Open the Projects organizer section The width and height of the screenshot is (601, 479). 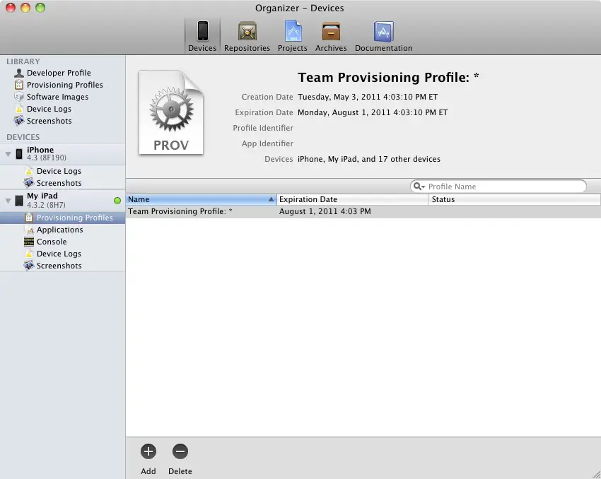click(x=292, y=35)
